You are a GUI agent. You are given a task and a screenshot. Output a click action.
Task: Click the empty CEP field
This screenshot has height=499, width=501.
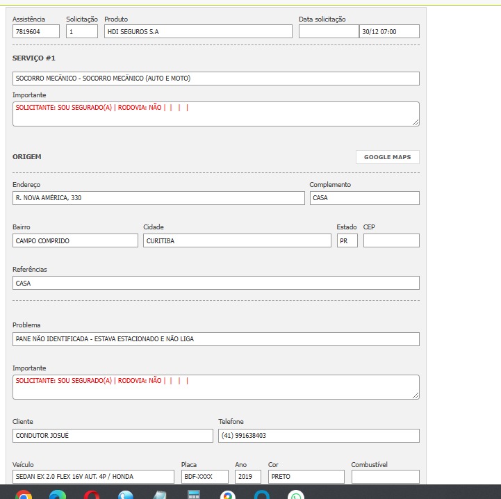[391, 240]
